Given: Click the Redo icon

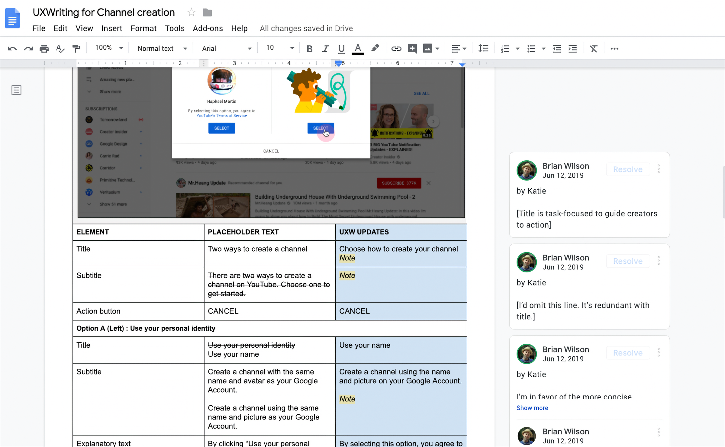Looking at the screenshot, I should tap(28, 49).
